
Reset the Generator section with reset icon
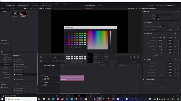[178, 11]
